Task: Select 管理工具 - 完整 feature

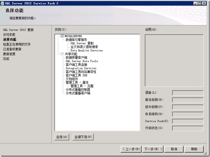Action: 82,86
